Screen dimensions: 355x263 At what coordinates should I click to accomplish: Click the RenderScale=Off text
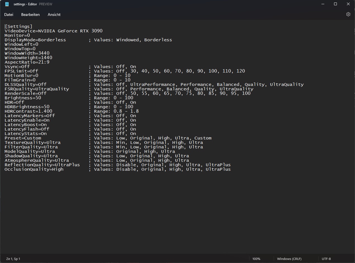26,93
